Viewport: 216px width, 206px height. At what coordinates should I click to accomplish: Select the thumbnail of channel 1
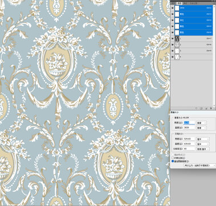[177, 39]
